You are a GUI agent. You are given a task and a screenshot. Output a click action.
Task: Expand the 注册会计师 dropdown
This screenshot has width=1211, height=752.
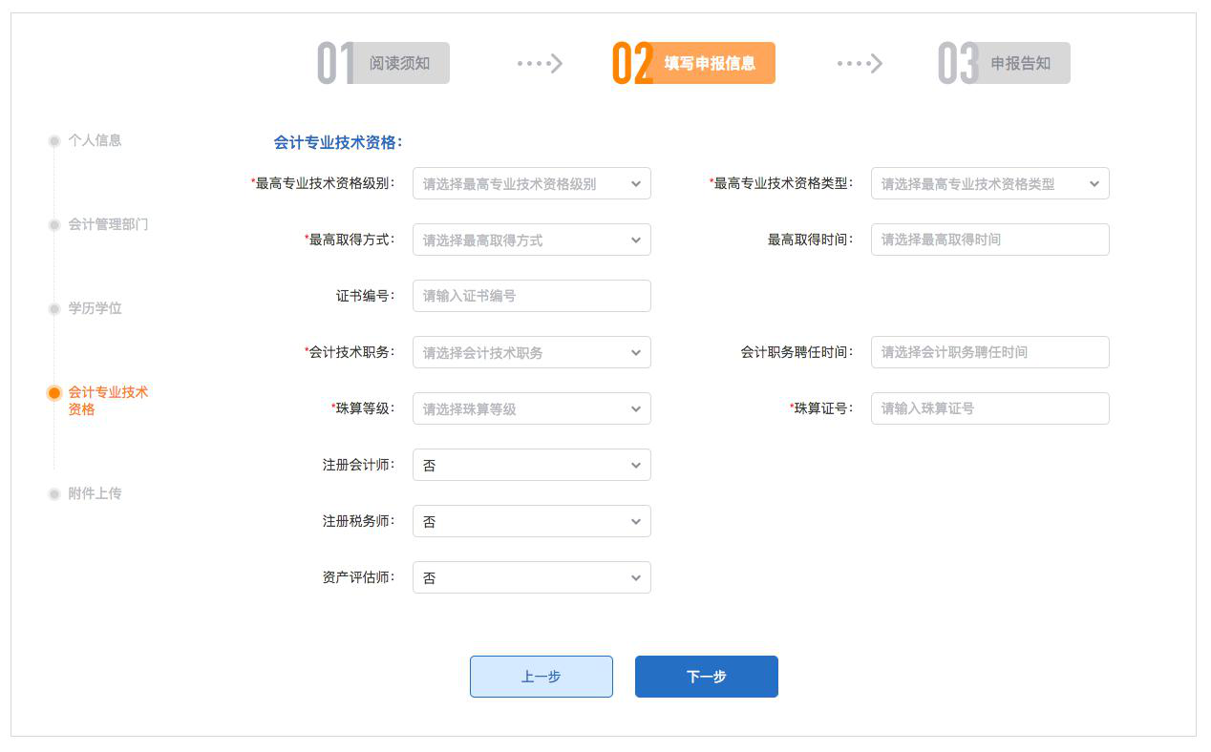coord(531,466)
